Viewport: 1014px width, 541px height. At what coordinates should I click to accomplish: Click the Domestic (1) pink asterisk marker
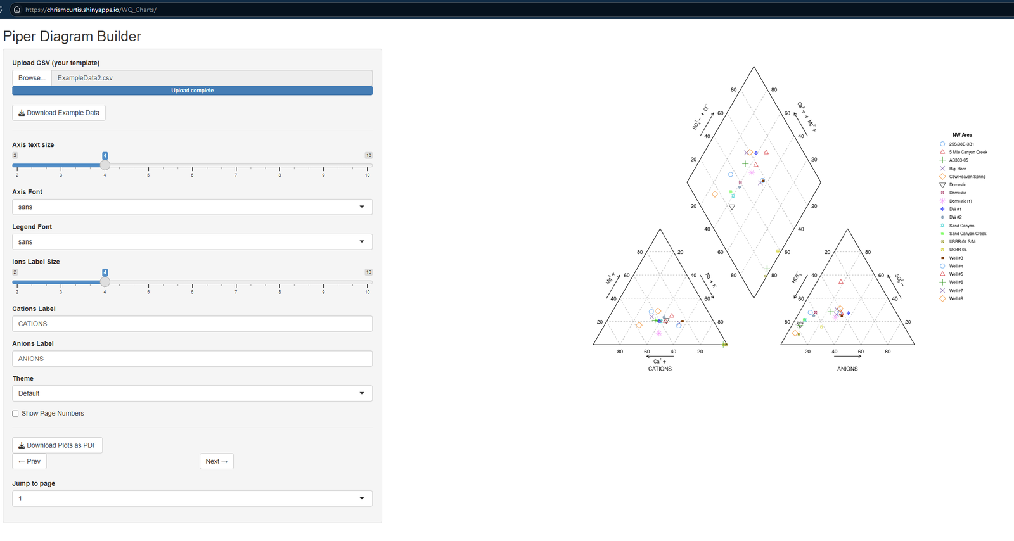pos(942,201)
